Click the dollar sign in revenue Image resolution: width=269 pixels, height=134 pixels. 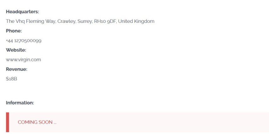click(7, 79)
